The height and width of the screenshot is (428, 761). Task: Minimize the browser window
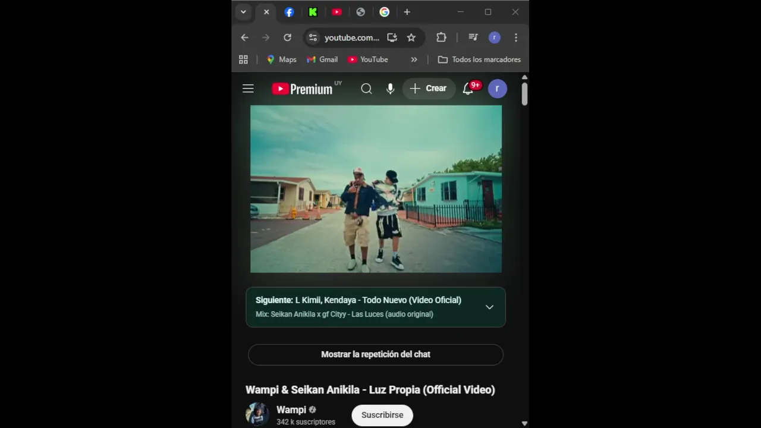460,12
